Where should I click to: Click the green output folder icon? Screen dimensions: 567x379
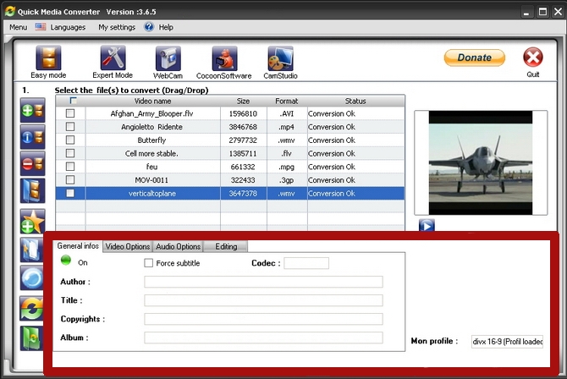[x=32, y=338]
